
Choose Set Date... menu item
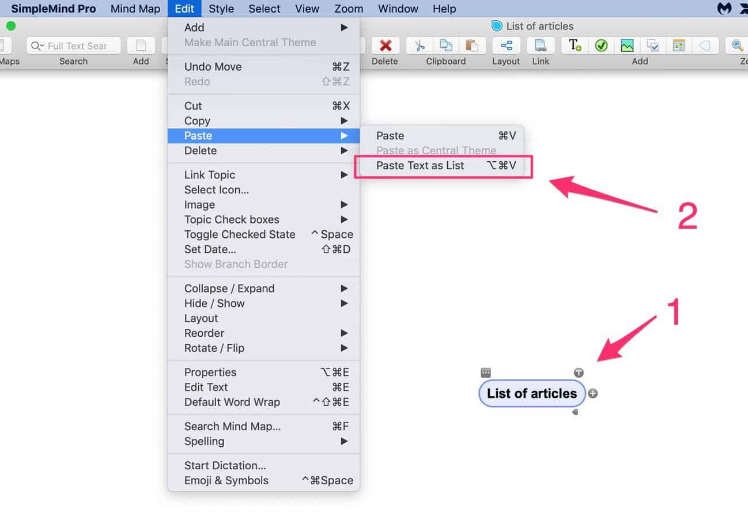263,250
